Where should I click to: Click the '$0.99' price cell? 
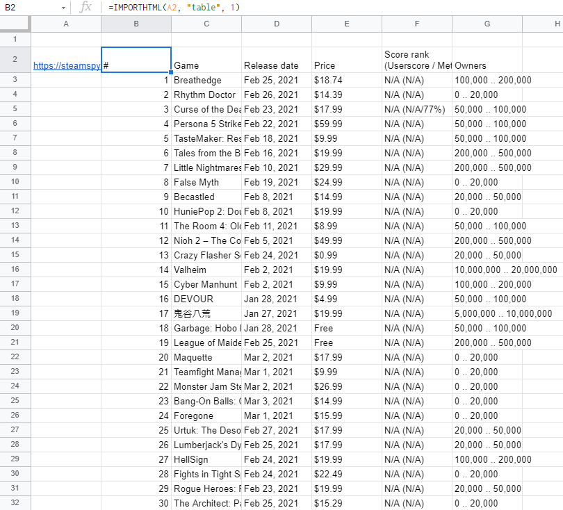(347, 255)
